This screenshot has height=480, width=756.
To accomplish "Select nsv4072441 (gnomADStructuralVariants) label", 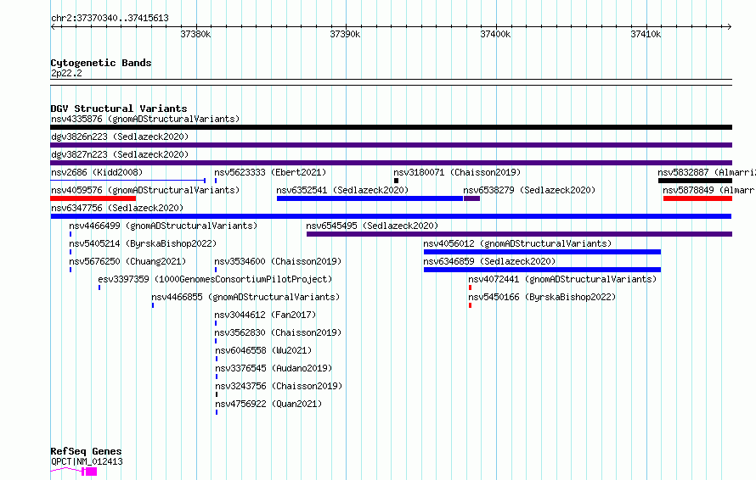I will click(x=562, y=279).
